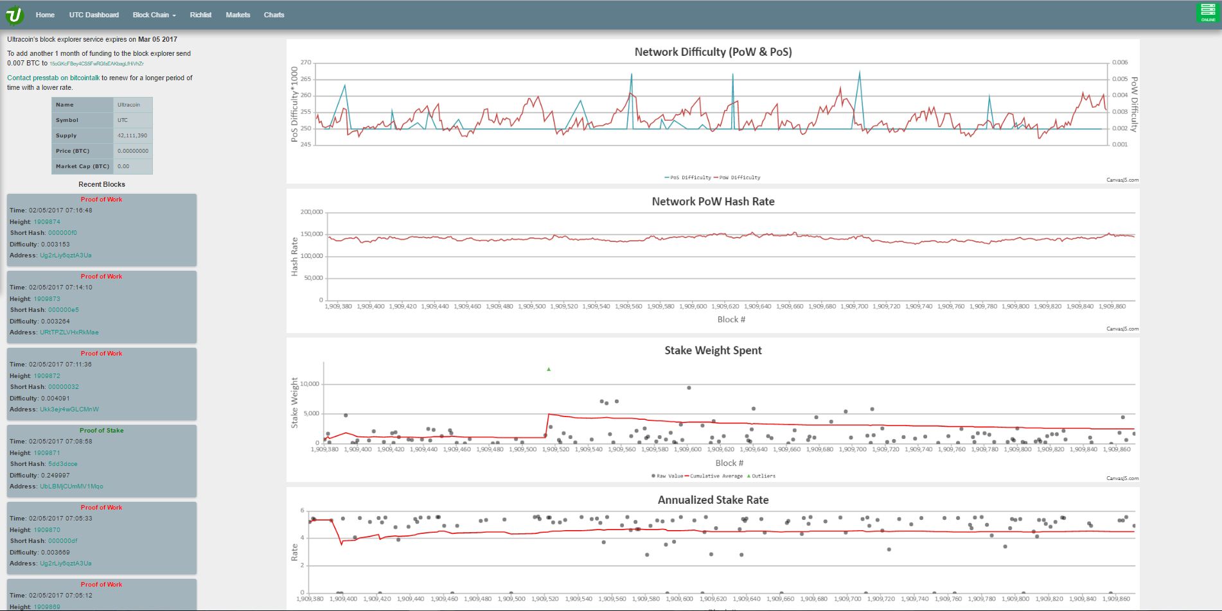The height and width of the screenshot is (611, 1222).
Task: Click the green outlier triangle marker
Action: pyautogui.click(x=549, y=369)
